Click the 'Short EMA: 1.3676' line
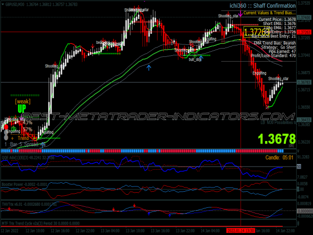This screenshot has width=313, height=235. pos(279,23)
